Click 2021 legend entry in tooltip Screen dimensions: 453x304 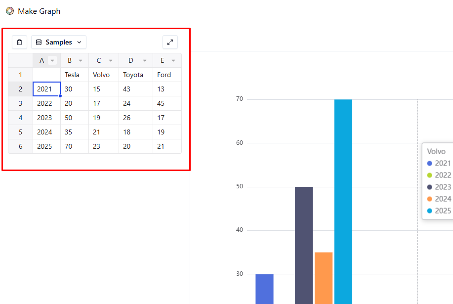coord(440,163)
